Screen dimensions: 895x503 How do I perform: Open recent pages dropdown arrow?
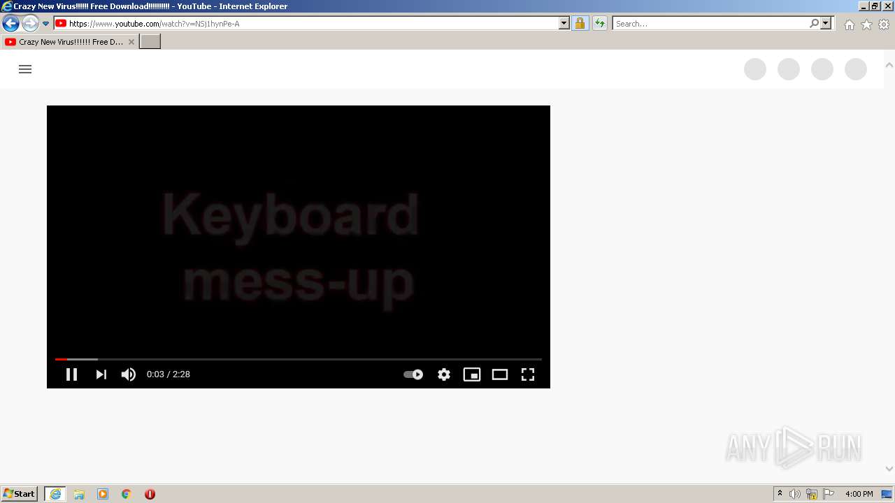(x=46, y=24)
